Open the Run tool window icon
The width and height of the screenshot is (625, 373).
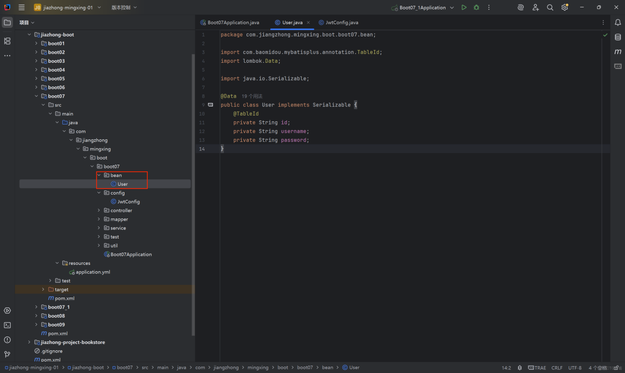(7, 311)
